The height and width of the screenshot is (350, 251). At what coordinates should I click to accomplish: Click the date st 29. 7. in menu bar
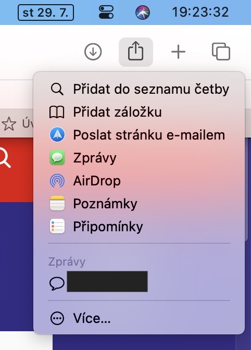click(x=46, y=12)
